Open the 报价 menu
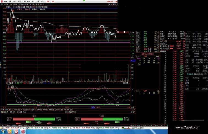The height and width of the screenshot is (134, 208). [x=15, y=1]
